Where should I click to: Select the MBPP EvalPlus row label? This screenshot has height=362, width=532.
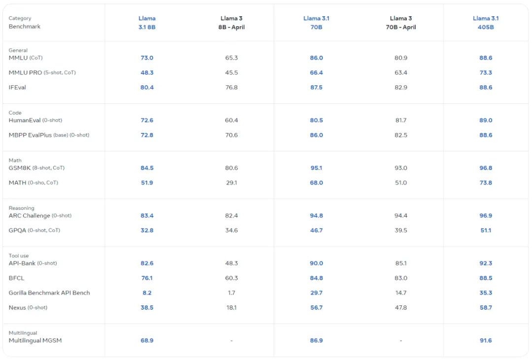tap(49, 135)
